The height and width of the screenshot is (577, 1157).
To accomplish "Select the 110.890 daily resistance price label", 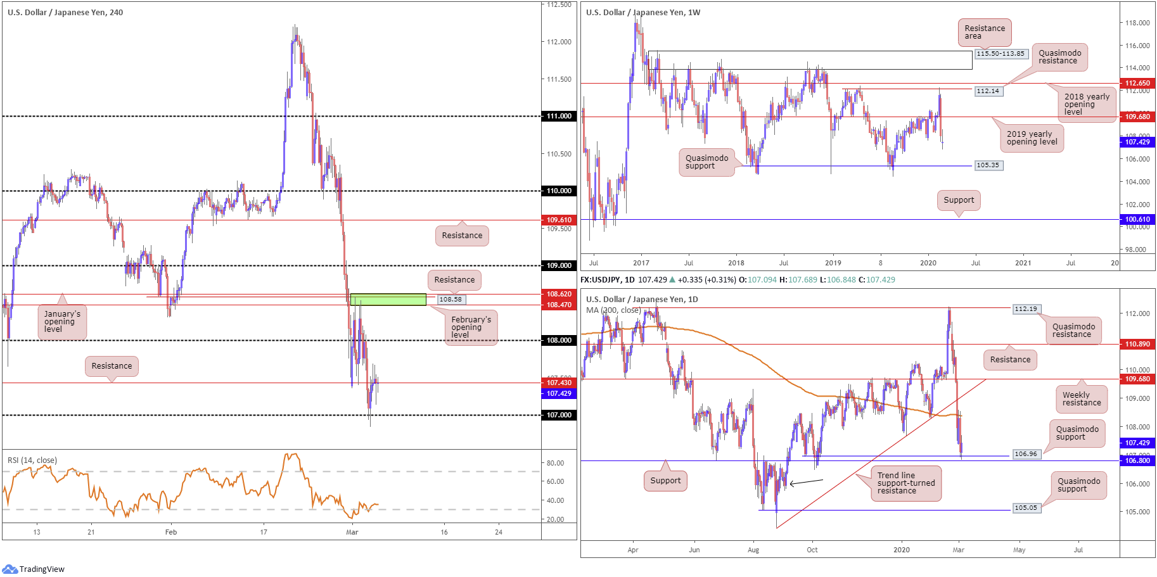I will coord(1137,344).
